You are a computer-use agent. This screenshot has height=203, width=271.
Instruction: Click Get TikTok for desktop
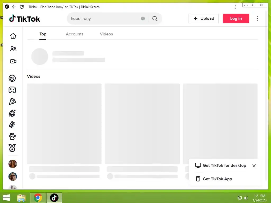[224, 165]
